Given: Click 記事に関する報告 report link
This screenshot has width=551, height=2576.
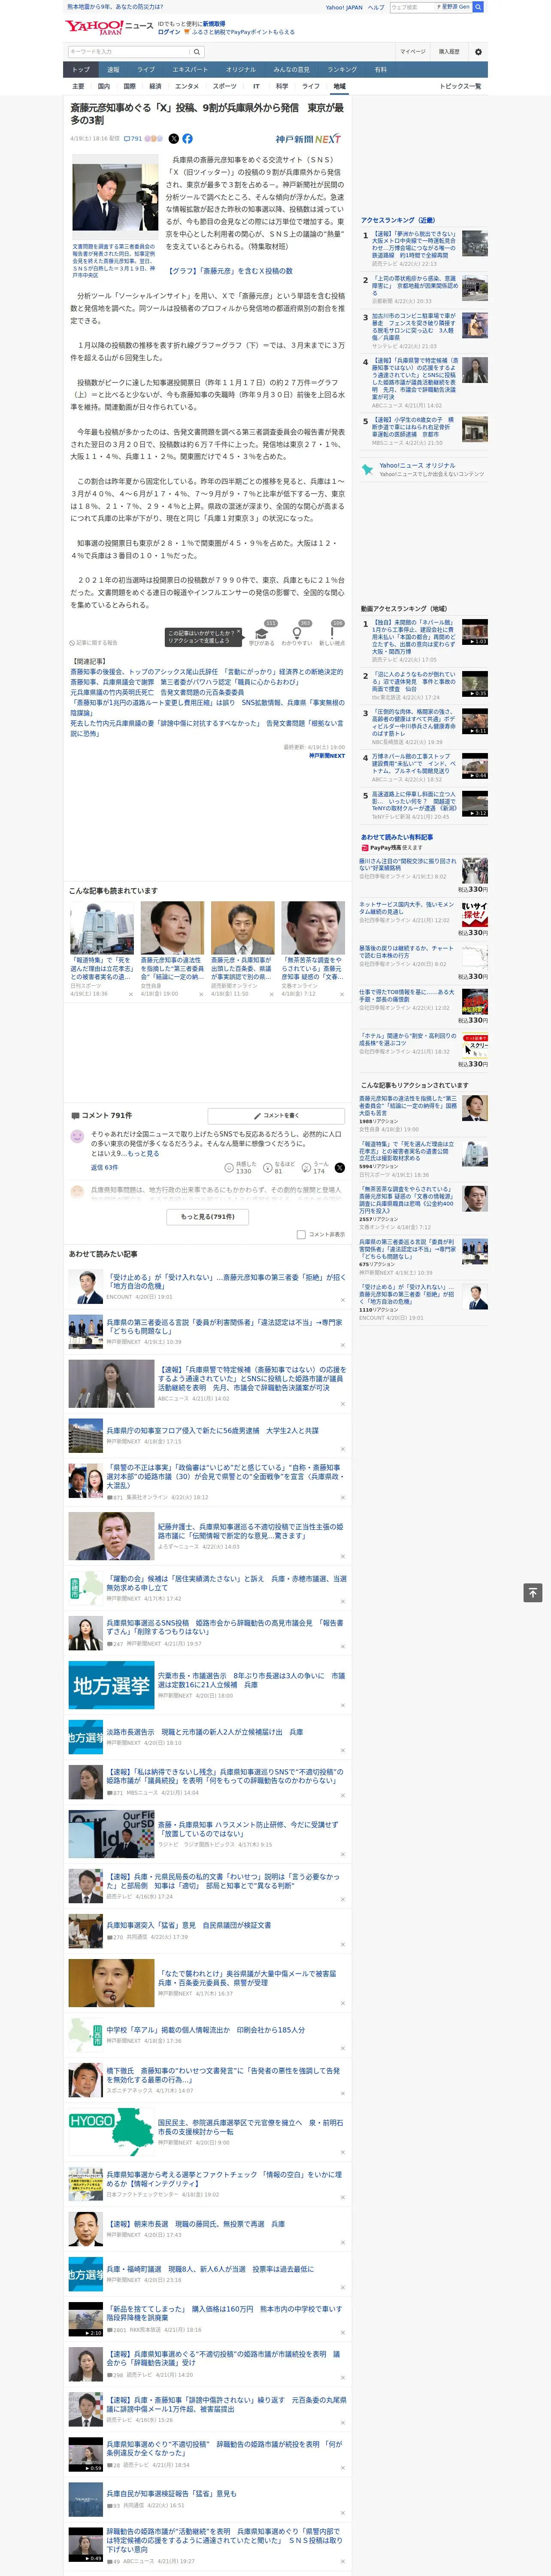Looking at the screenshot, I should coord(93,643).
